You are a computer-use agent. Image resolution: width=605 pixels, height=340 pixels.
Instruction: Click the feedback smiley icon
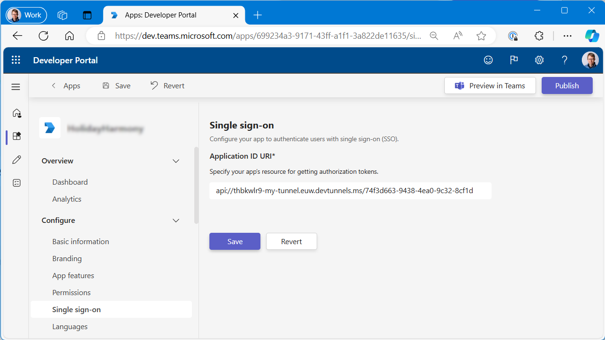coord(488,60)
